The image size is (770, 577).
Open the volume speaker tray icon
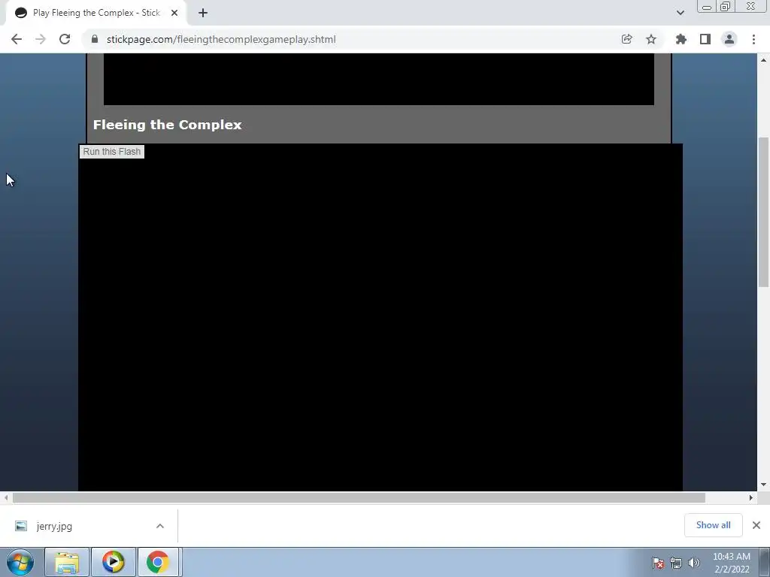tap(693, 563)
